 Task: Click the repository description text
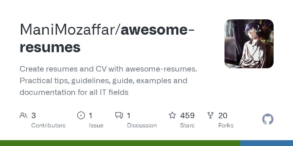pos(108,81)
